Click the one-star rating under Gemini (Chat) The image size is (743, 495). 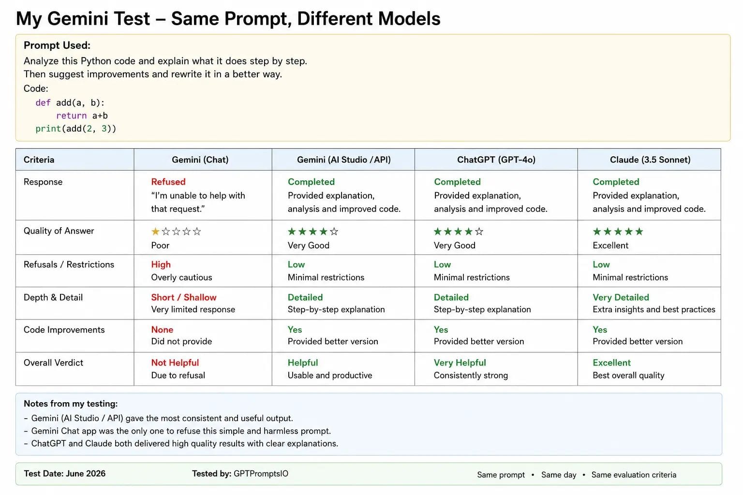click(176, 232)
